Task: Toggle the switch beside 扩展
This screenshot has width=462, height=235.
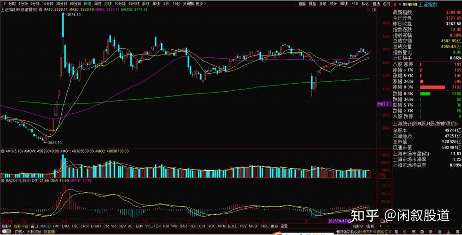Action: (x=7, y=232)
